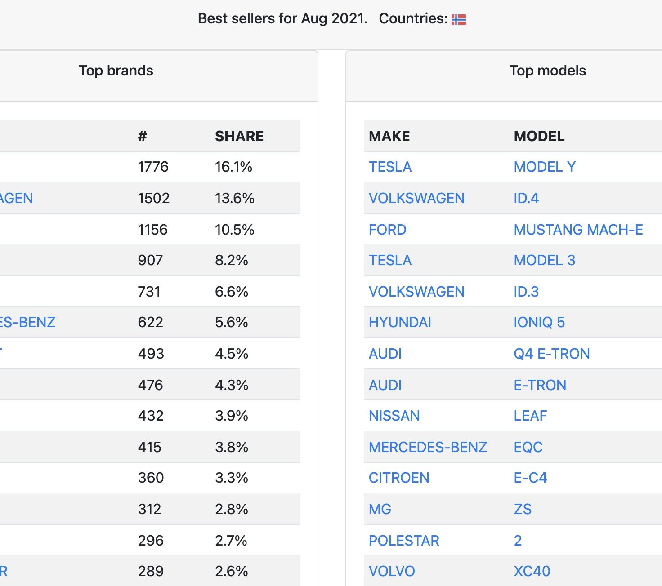Open the Polestar 2 model link
This screenshot has width=662, height=586.
coord(518,541)
